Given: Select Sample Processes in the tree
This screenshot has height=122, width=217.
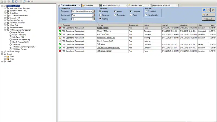Looking at the screenshot, I should tap(16, 28).
